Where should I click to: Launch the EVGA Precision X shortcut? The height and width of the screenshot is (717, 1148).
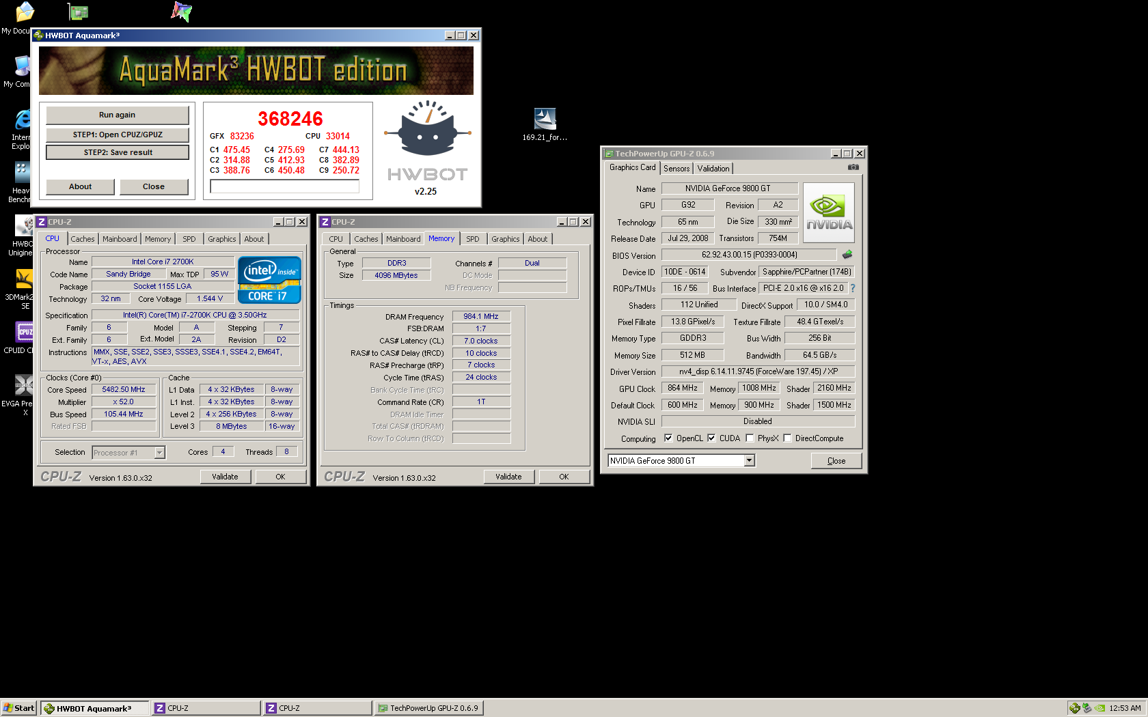tap(24, 384)
